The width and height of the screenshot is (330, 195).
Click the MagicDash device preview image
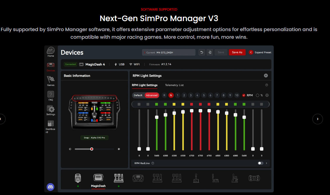point(94,112)
